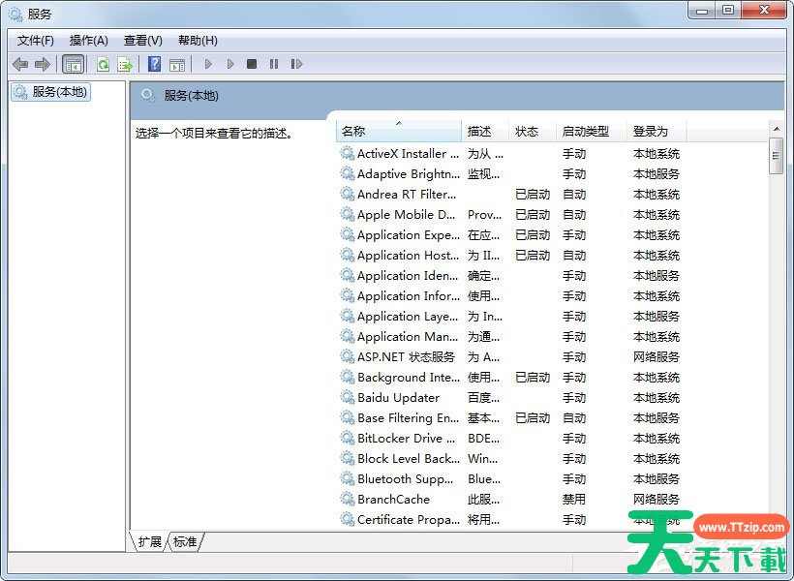Click 自动 startup type of Andrea RT Filter
The width and height of the screenshot is (794, 581).
pos(574,194)
